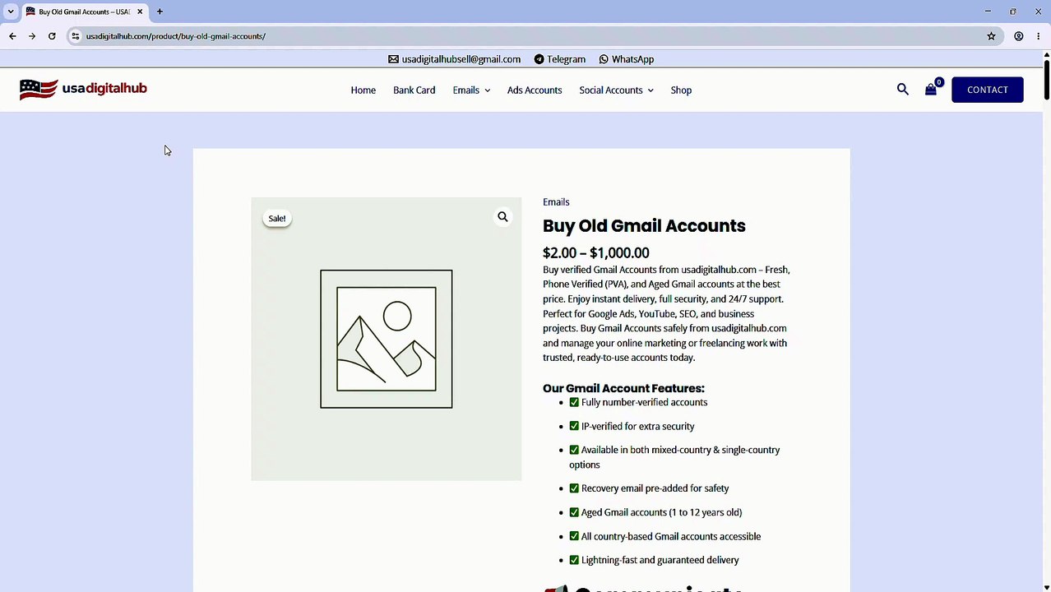The height and width of the screenshot is (592, 1051).
Task: Click the $2.00 – $1,000.00 price text
Action: [x=596, y=253]
